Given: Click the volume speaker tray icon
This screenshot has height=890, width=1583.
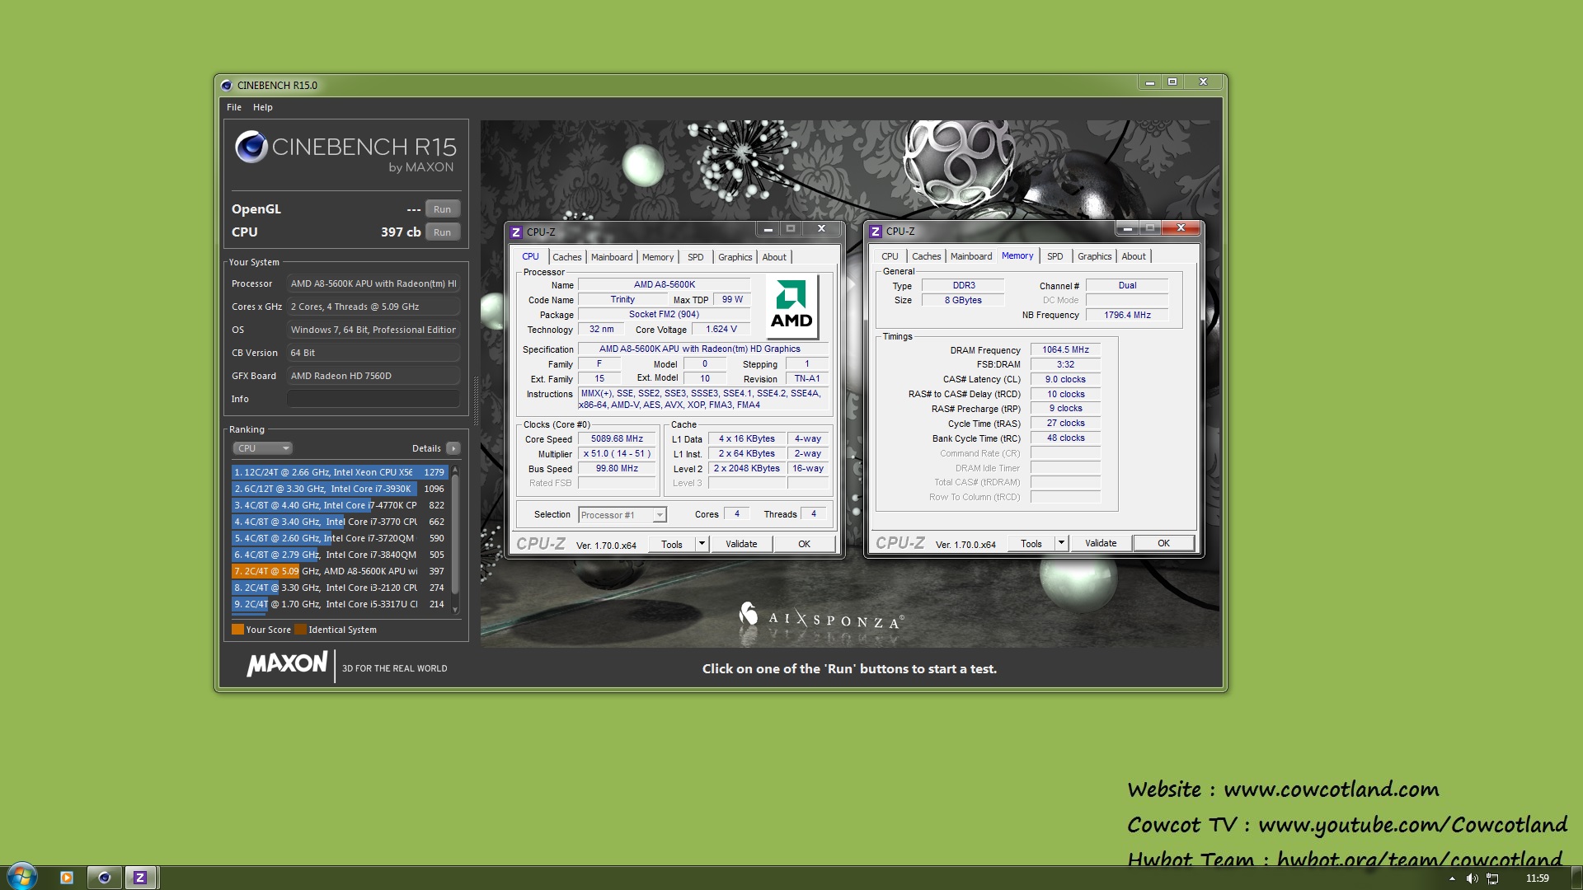Looking at the screenshot, I should (x=1472, y=878).
